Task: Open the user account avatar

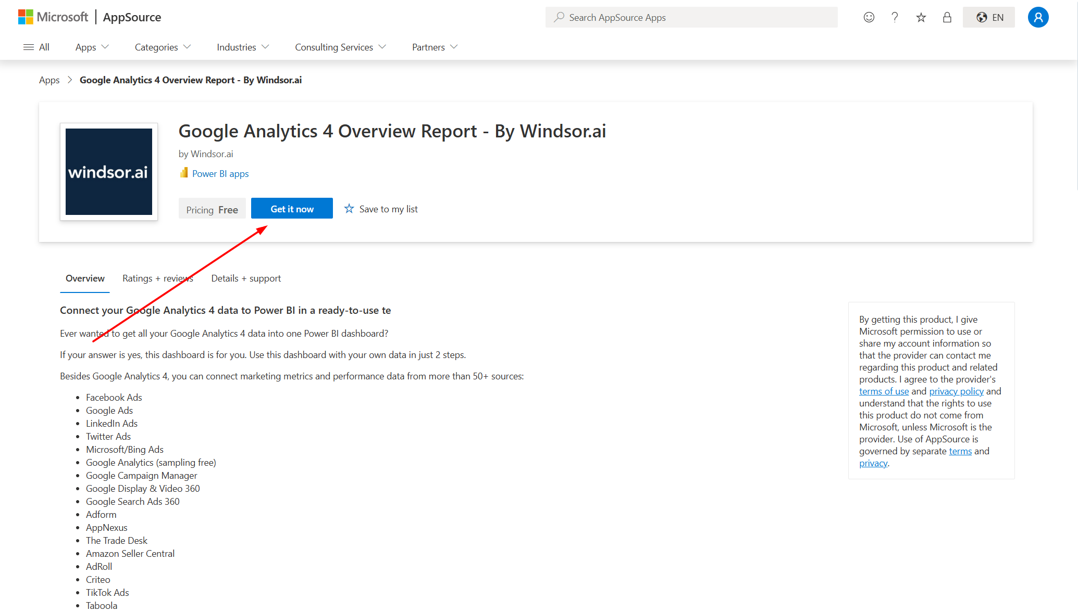Action: point(1038,17)
